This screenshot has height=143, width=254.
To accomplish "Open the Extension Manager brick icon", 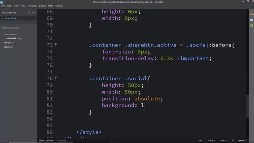I will 251,20.
